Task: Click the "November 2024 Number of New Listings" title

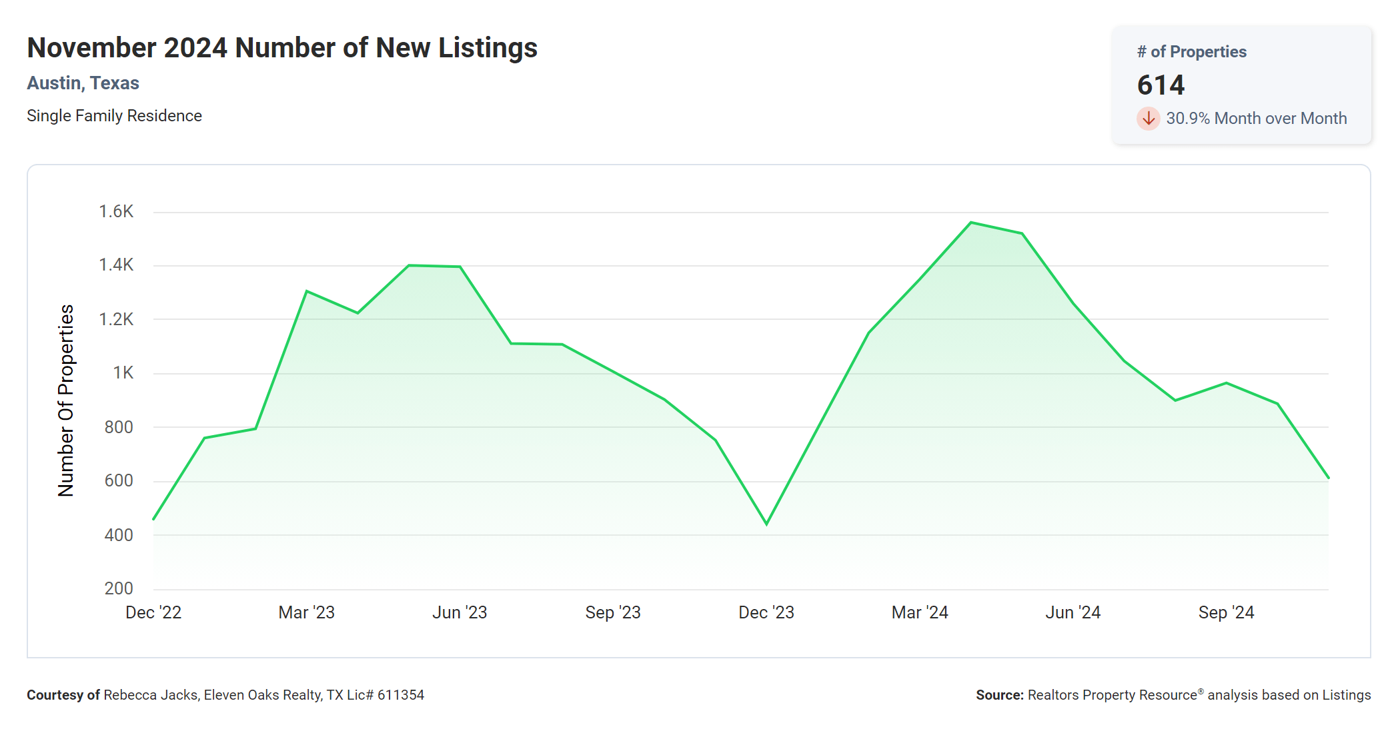Action: click(x=282, y=48)
